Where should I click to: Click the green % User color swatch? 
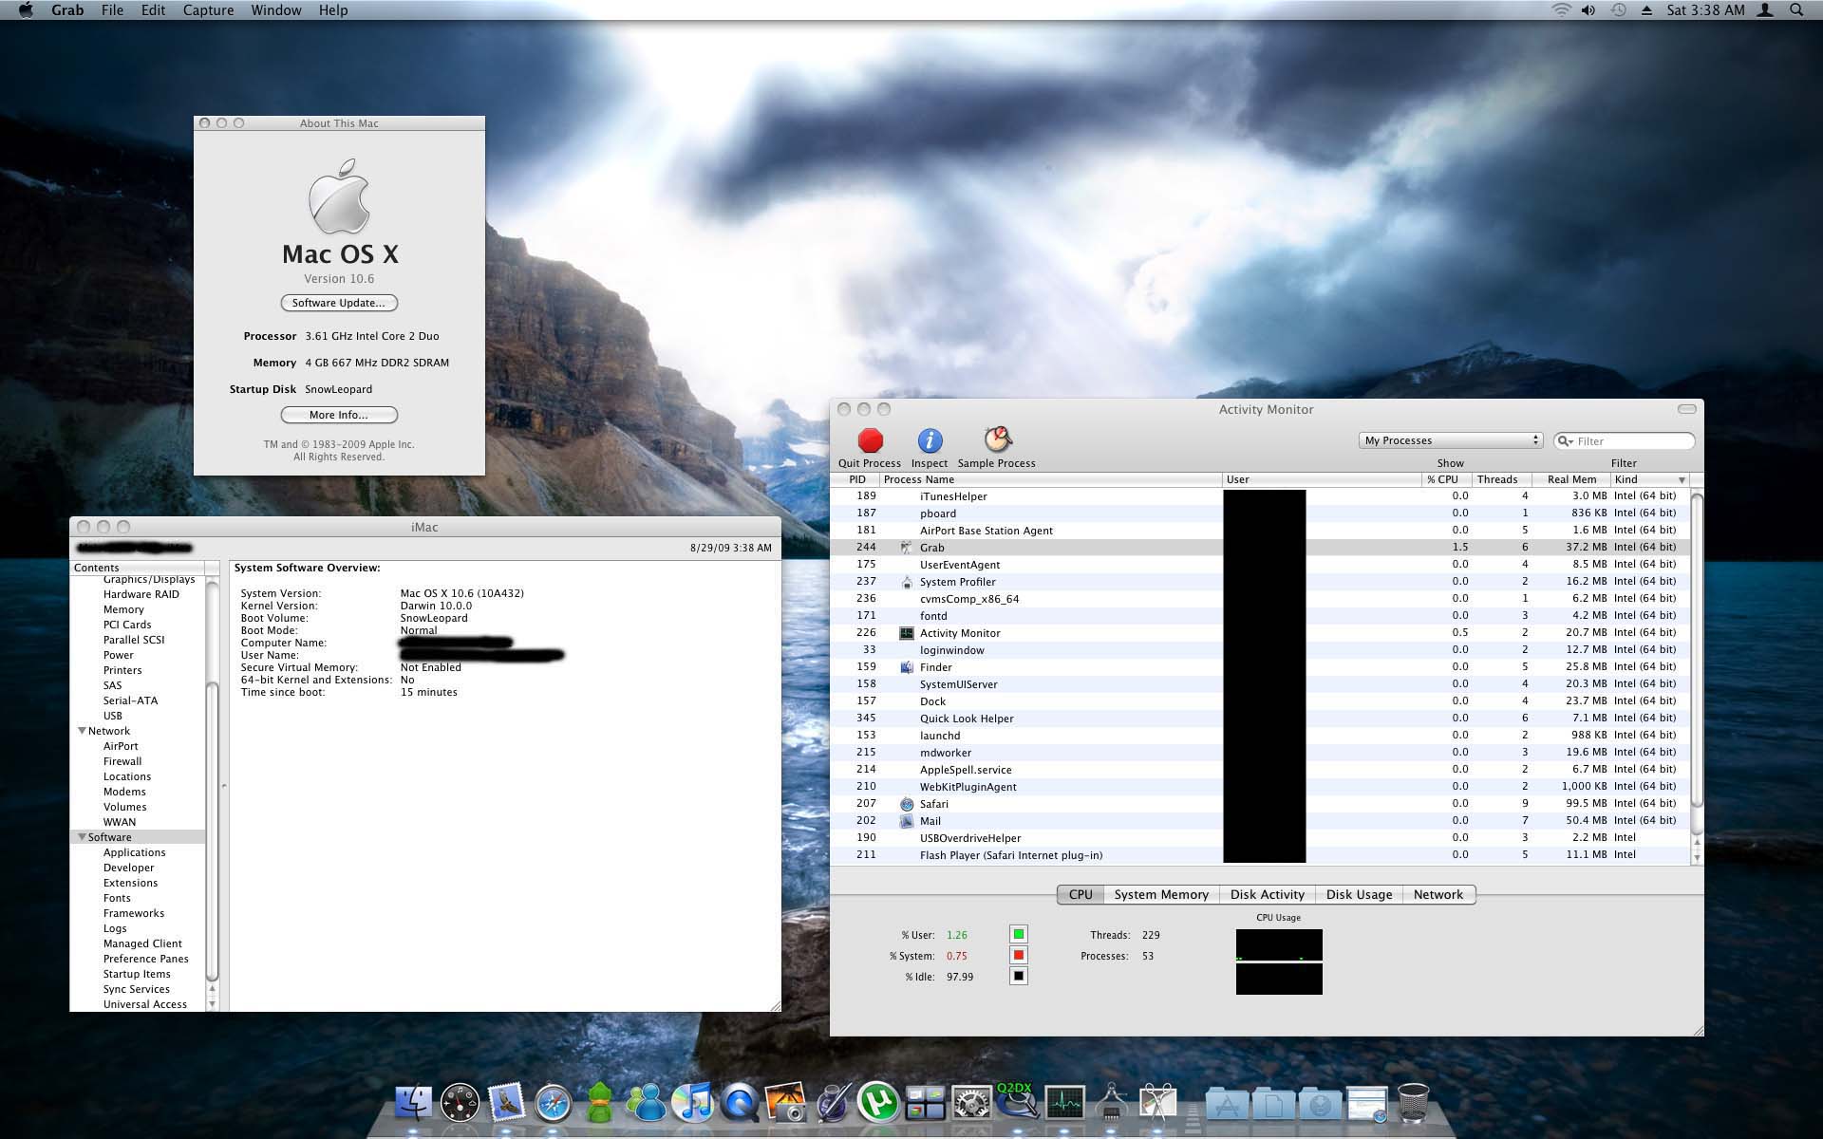[1018, 934]
